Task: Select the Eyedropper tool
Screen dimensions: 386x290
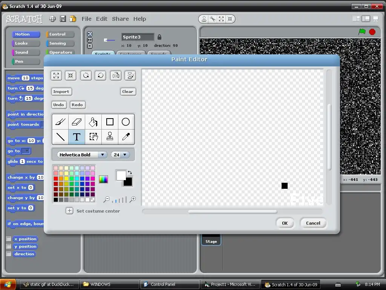Action: click(x=126, y=137)
